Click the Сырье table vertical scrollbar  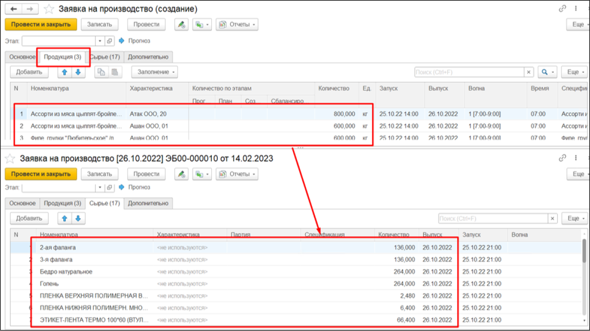click(x=585, y=256)
